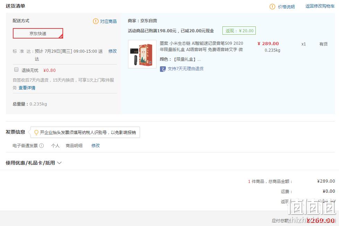Click the recorder pen product thumbnail
This screenshot has height=226, width=339.
pos(142,54)
